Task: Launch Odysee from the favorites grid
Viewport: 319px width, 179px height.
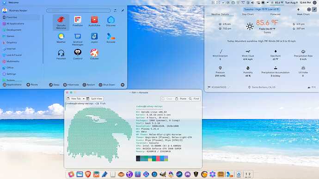Action: click(94, 54)
